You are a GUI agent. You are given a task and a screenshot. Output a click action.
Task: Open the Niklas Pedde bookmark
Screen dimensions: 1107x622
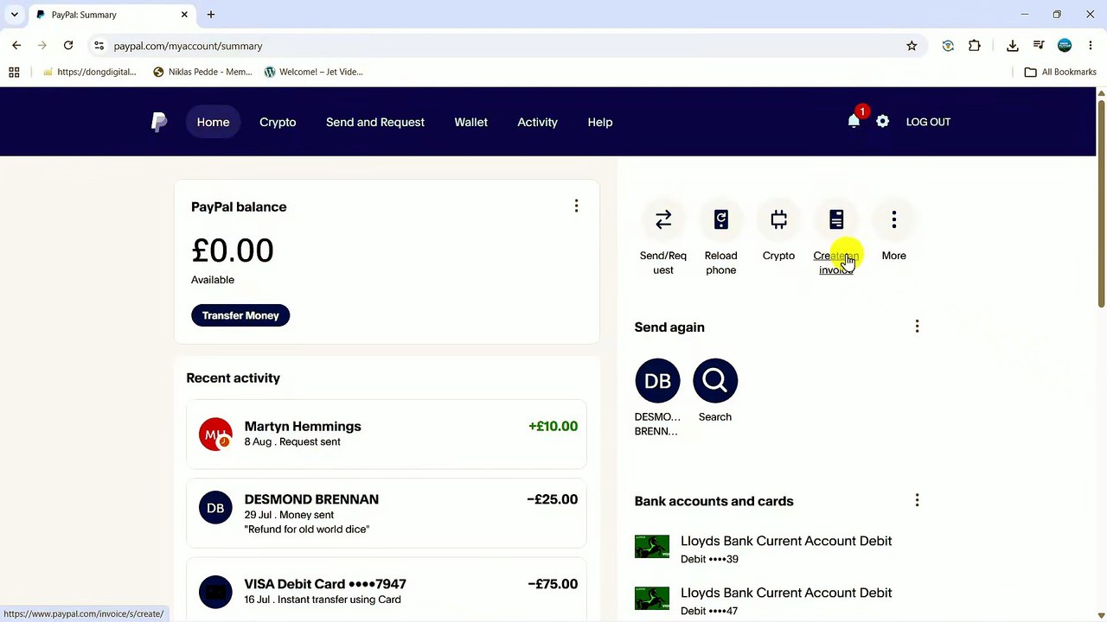point(202,72)
